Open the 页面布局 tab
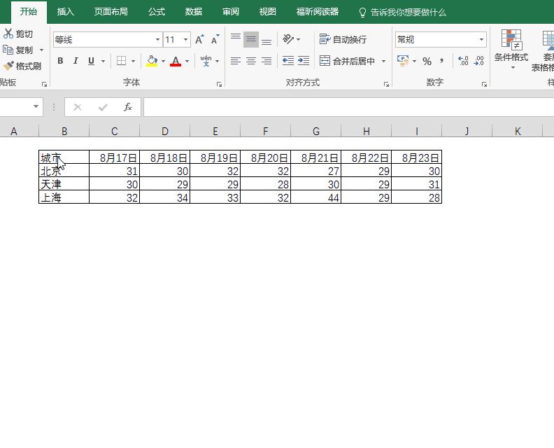 pos(111,12)
